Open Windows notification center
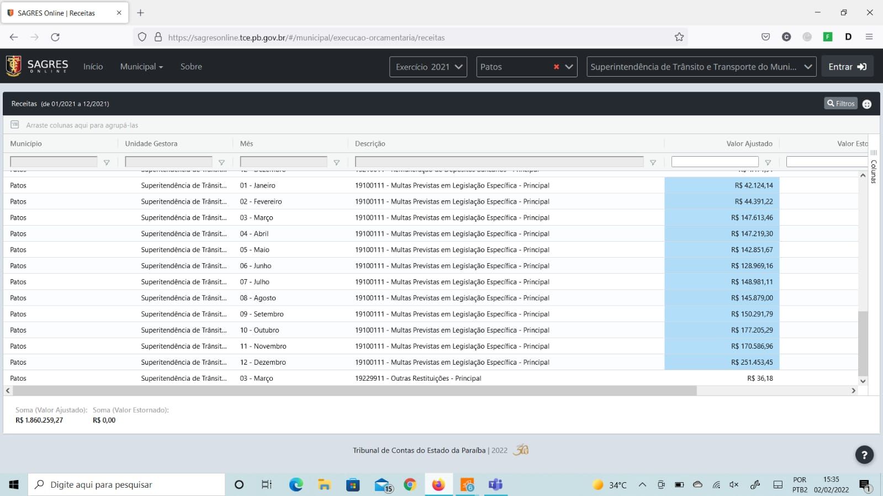The image size is (883, 496). (865, 485)
